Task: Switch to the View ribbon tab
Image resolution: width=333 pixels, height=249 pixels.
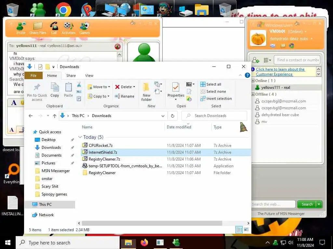Action: pyautogui.click(x=89, y=76)
